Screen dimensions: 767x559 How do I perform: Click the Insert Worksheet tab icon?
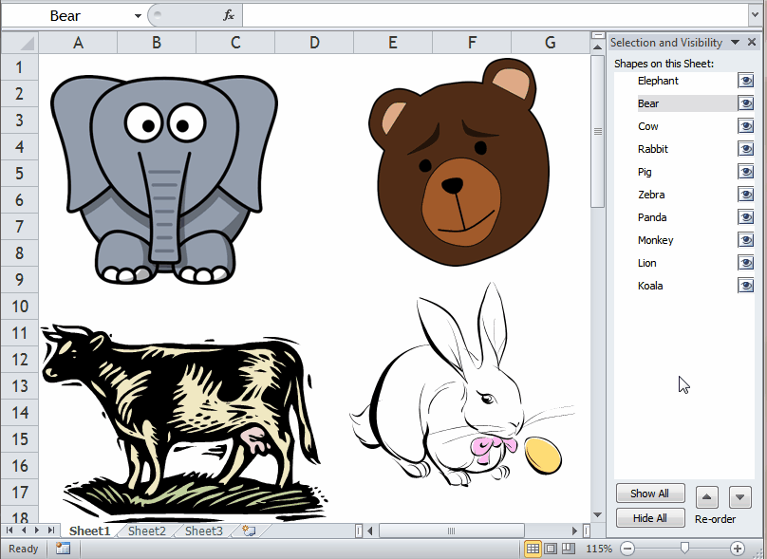(x=249, y=531)
